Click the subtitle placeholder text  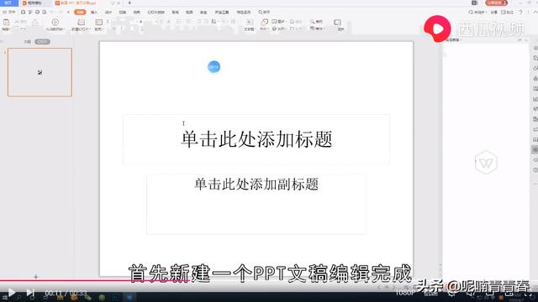[256, 185]
